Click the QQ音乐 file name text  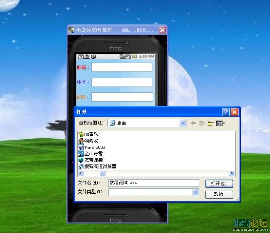coord(91,134)
